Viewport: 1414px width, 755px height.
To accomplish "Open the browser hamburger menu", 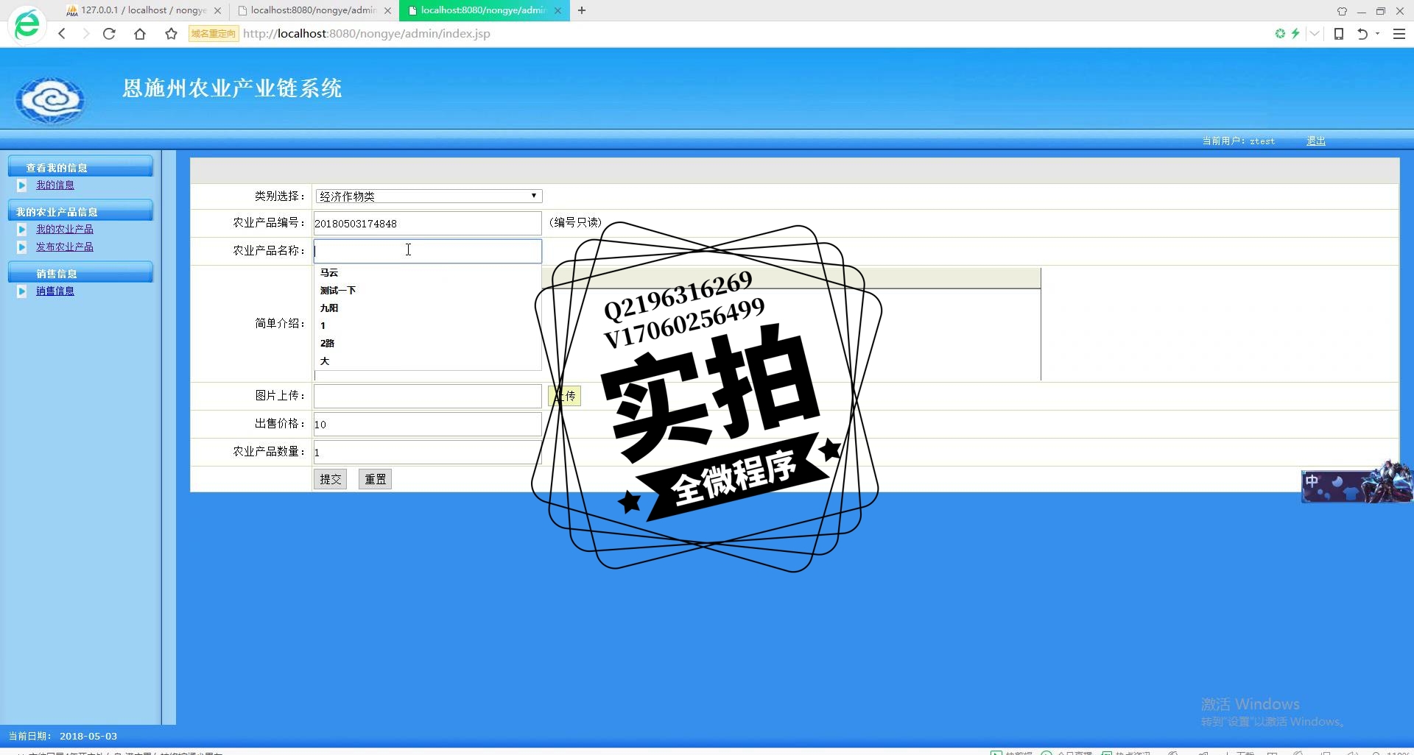I will [1399, 33].
